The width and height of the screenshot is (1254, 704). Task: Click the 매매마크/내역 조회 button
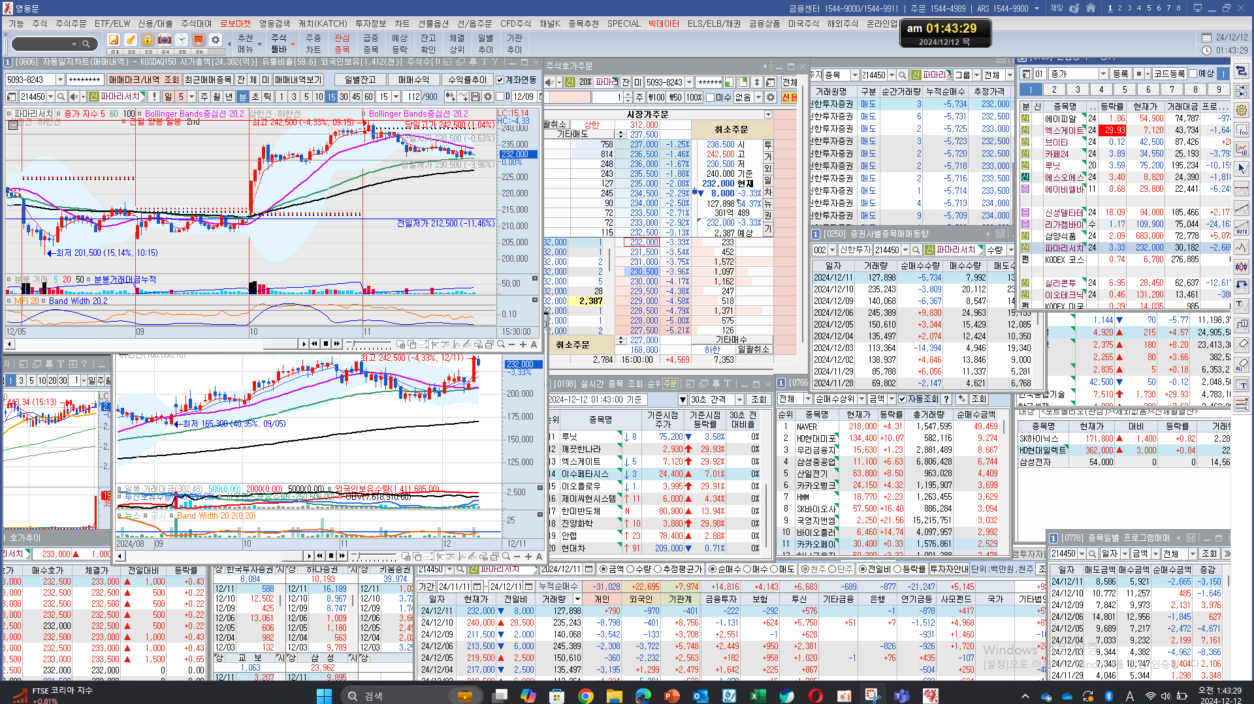coord(143,80)
